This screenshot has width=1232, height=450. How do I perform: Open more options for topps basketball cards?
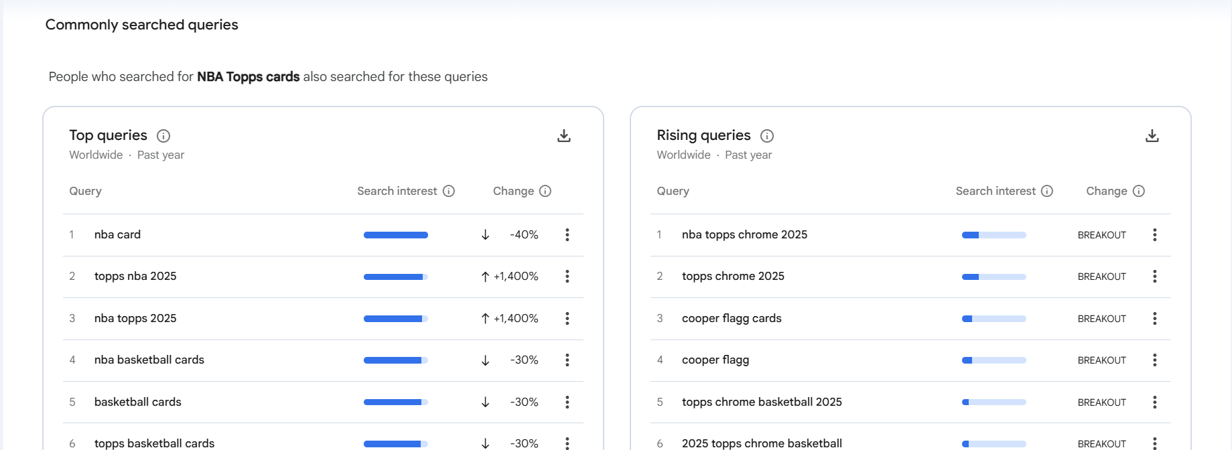tap(567, 443)
